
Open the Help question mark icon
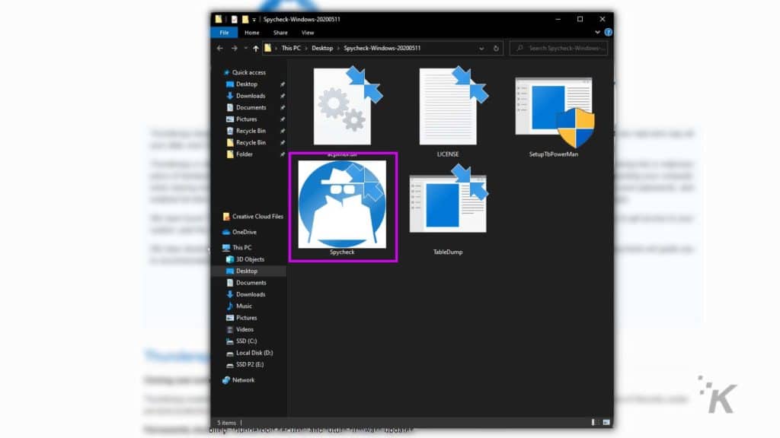point(607,33)
